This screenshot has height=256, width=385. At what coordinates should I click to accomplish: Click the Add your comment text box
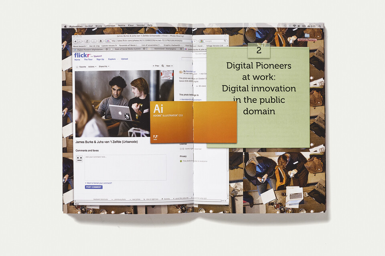(125, 167)
